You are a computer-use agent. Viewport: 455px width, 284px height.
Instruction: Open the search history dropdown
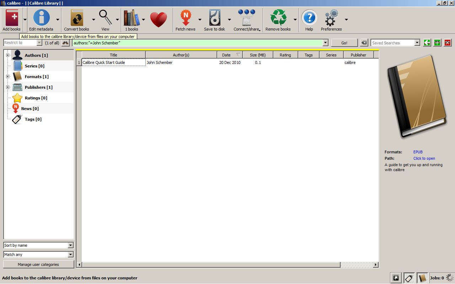325,43
